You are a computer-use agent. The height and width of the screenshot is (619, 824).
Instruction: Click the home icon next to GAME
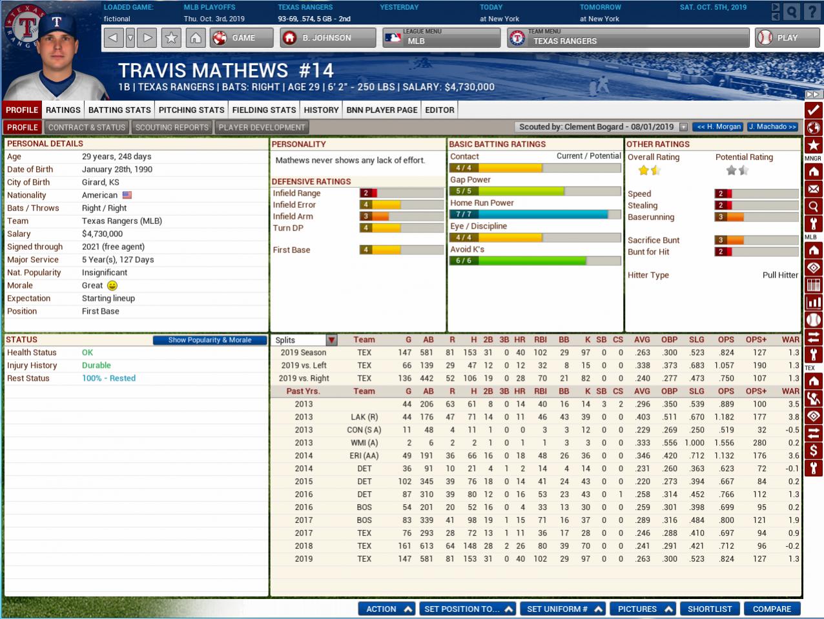coord(195,38)
